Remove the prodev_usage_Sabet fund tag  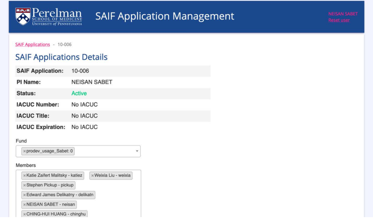pos(24,151)
